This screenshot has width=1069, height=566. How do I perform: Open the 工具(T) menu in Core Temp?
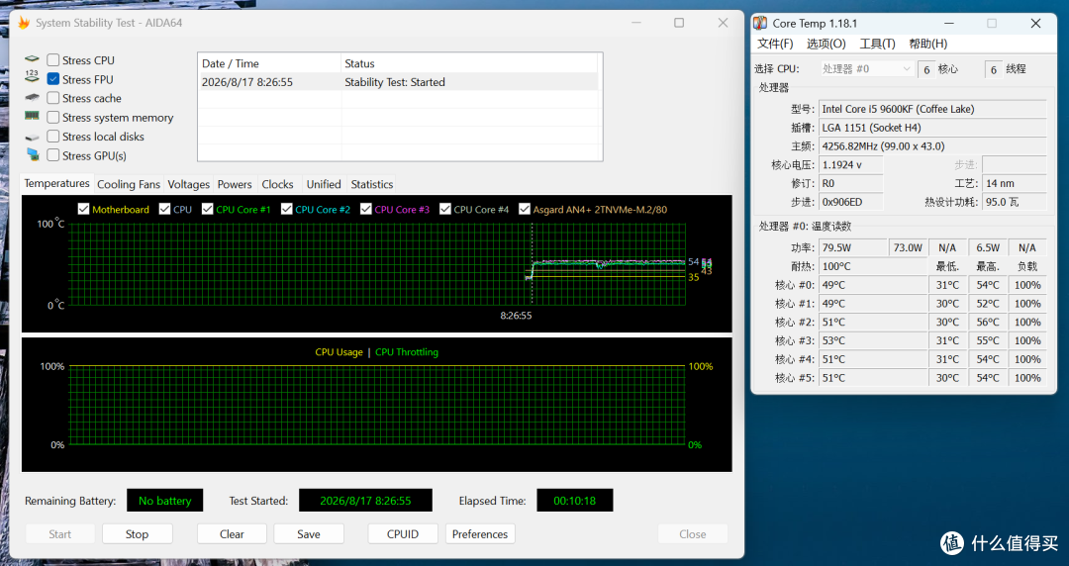pyautogui.click(x=877, y=44)
